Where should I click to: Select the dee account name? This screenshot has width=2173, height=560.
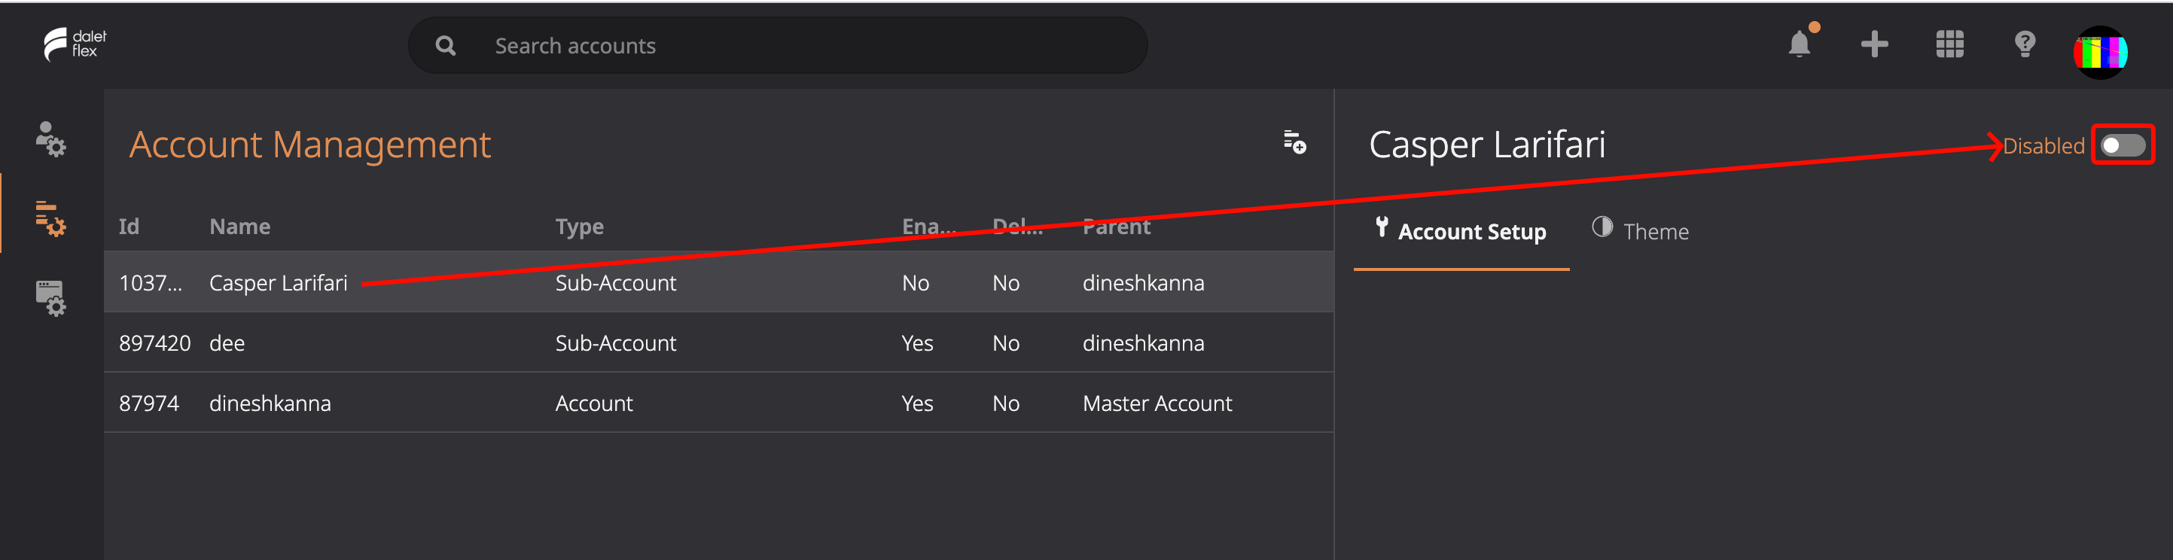(227, 343)
